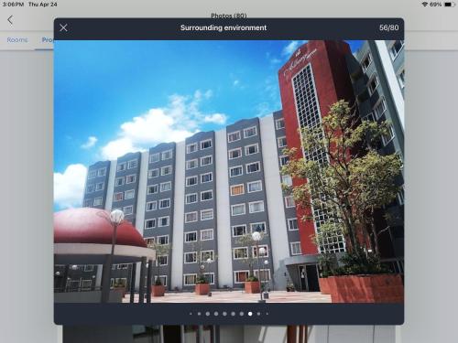
Task: Select the second pagination dot from the left
Action: [199, 314]
